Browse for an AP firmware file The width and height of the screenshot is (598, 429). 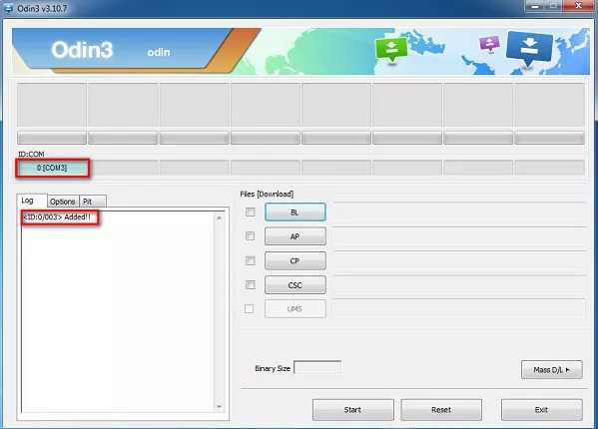pyautogui.click(x=296, y=236)
